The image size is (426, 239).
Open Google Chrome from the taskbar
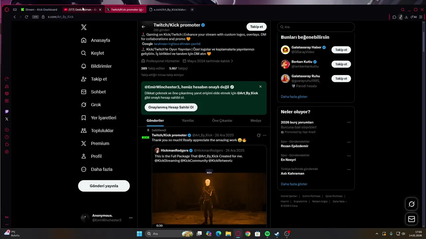click(248, 234)
